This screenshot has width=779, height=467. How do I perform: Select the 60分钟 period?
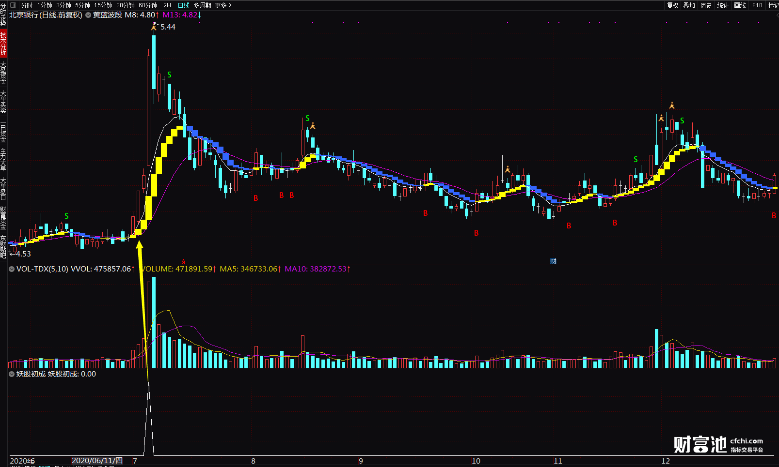148,5
